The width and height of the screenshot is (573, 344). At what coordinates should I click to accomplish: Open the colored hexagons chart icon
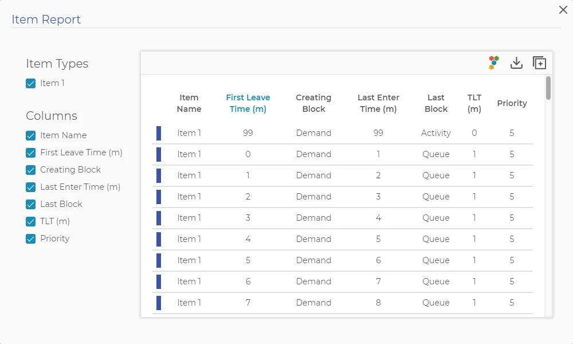coord(493,62)
